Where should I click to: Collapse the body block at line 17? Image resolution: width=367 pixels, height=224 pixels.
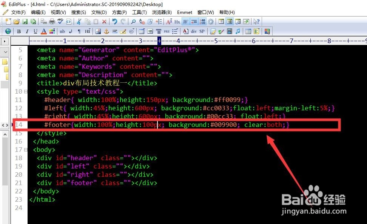(x=26, y=150)
